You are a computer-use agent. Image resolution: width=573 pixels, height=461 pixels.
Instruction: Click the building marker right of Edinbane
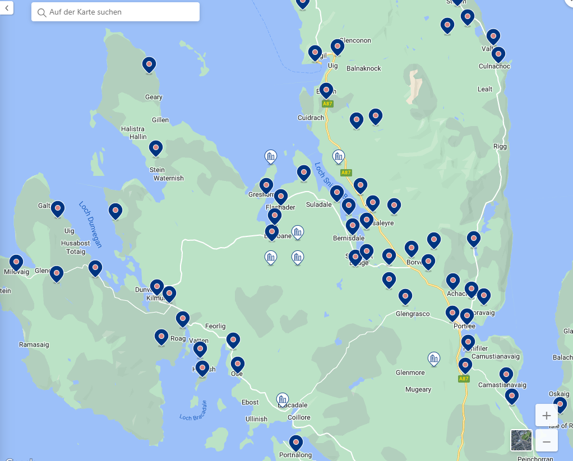298,232
